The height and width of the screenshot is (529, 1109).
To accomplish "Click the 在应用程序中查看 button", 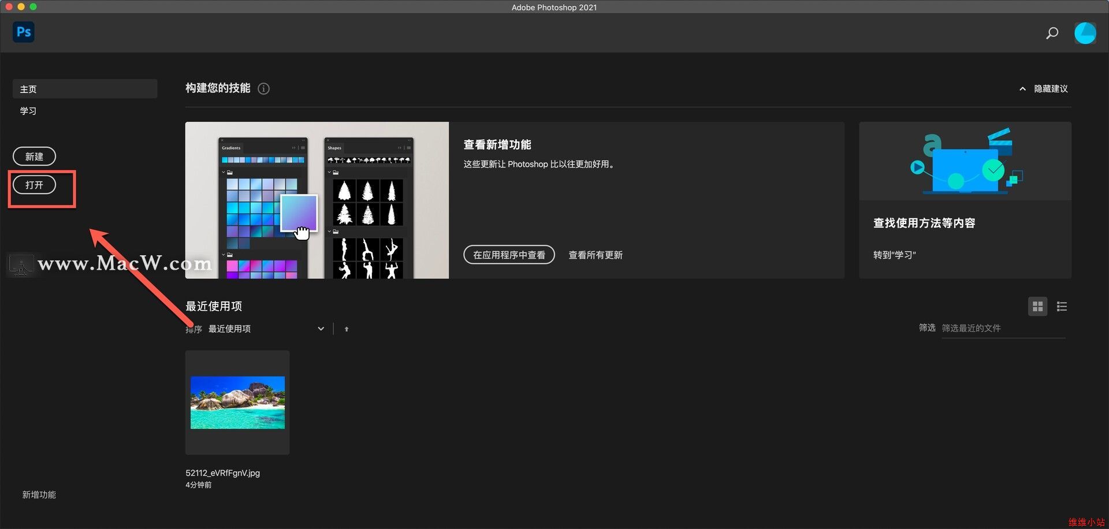I will [x=509, y=255].
